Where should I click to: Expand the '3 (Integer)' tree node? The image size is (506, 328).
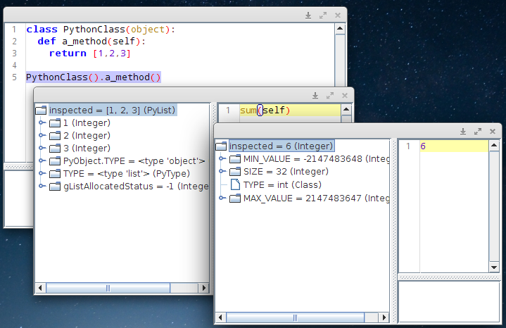point(42,148)
